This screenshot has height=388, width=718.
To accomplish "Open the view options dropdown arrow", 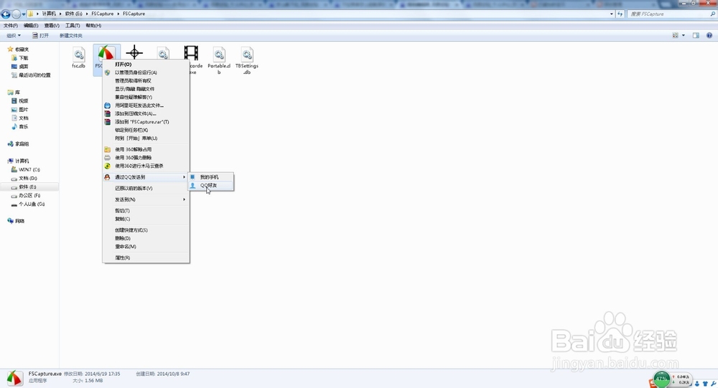I will pyautogui.click(x=684, y=35).
